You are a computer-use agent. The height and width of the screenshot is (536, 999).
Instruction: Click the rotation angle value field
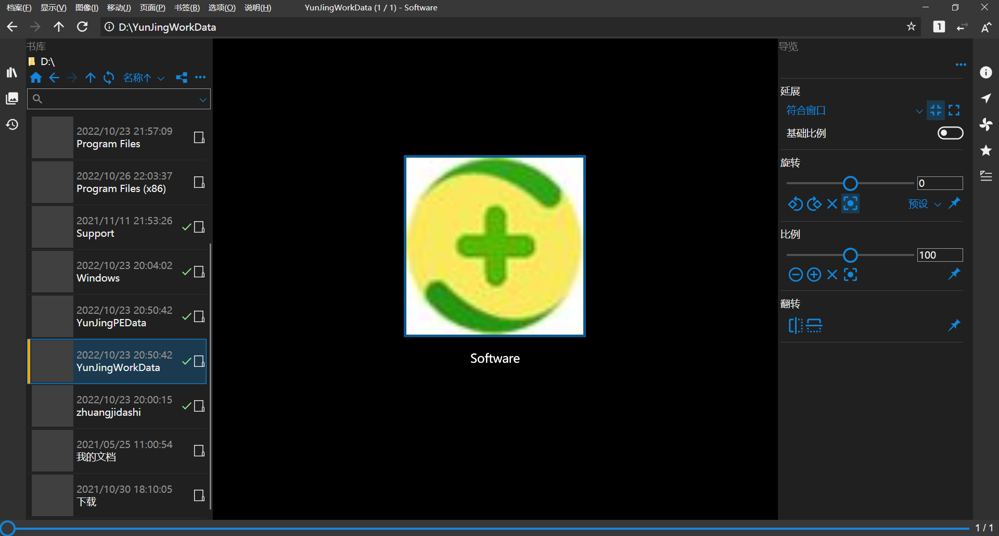[x=940, y=183]
